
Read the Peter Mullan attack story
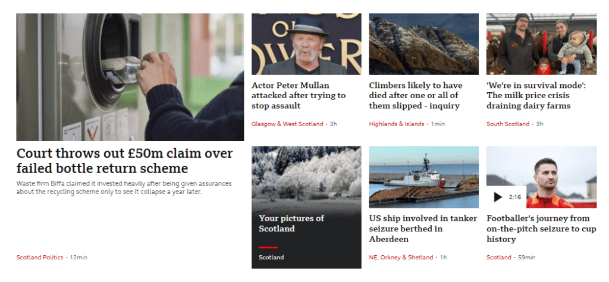(x=299, y=96)
